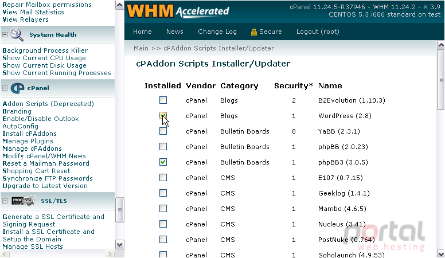Open View Mail Statistics
Viewport: 445px width, 258px height.
33,12
